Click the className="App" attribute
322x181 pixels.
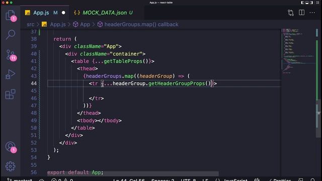coord(96,46)
